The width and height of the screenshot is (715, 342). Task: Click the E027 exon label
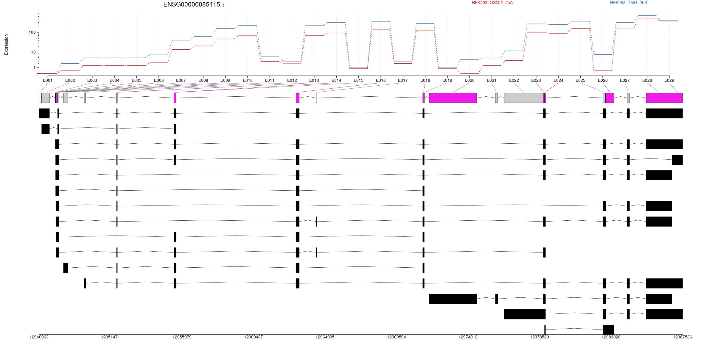pos(625,80)
